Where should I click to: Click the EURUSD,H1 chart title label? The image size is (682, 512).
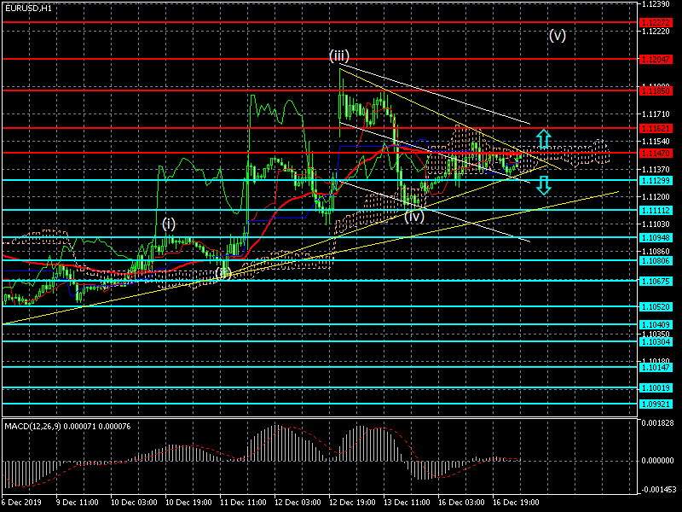[28, 8]
